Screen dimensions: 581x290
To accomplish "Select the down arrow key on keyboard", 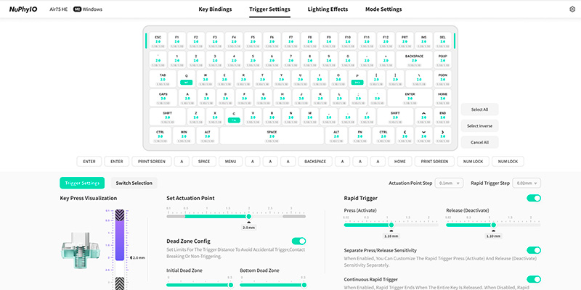I will pyautogui.click(x=423, y=136).
